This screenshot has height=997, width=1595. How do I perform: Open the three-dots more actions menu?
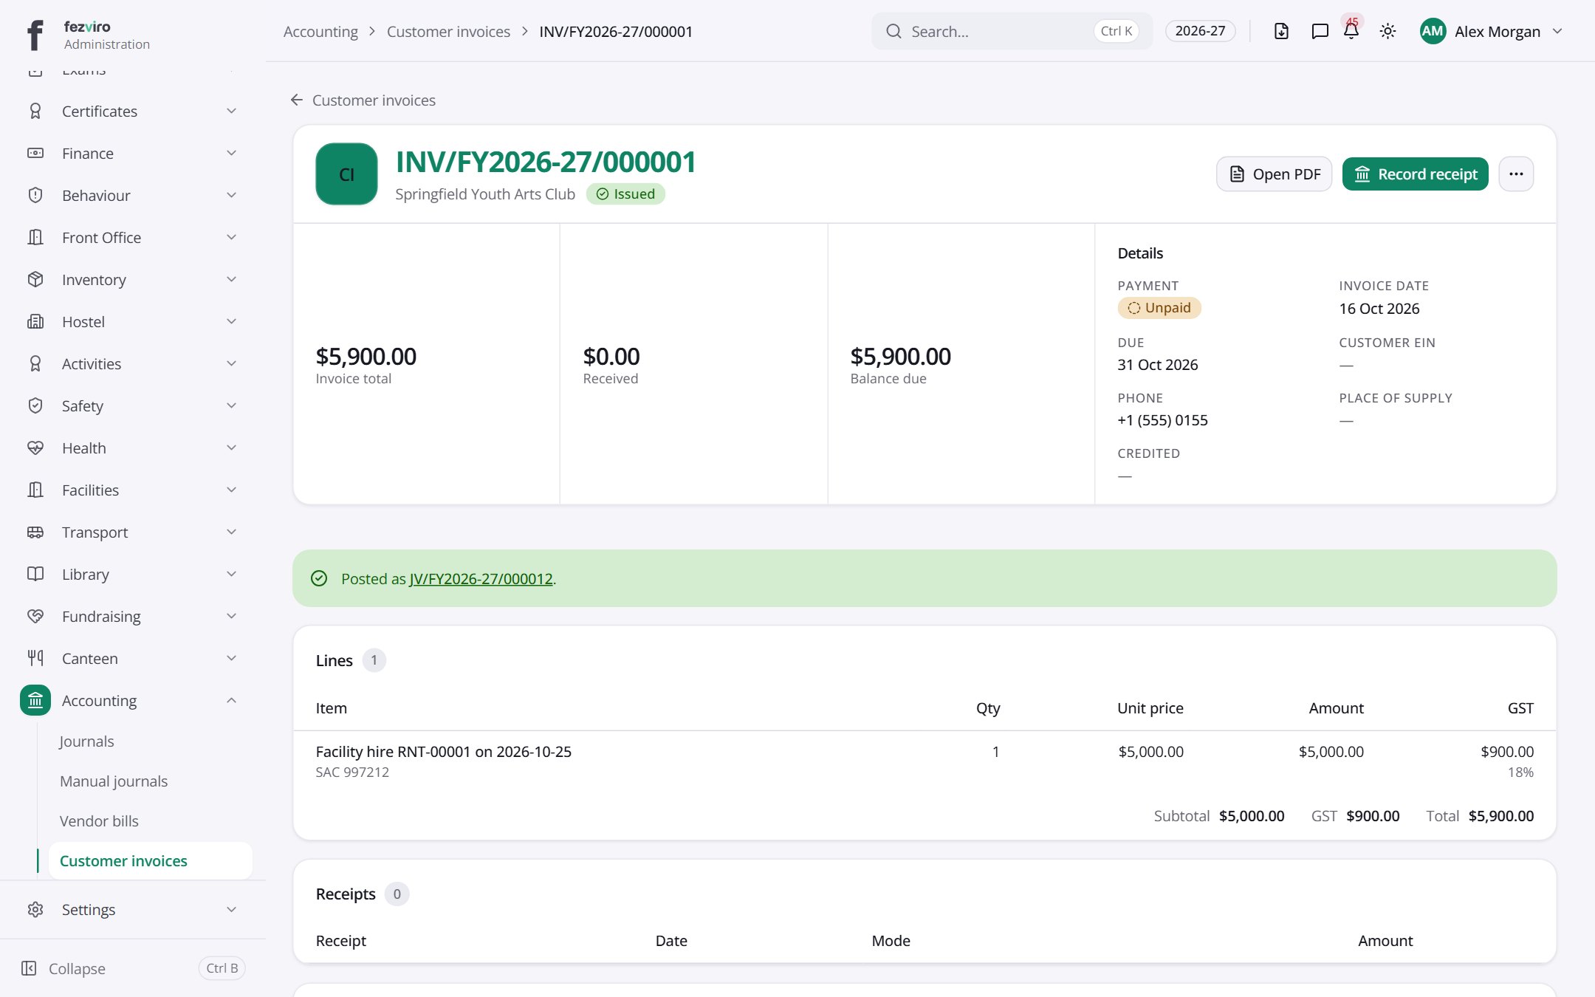tap(1516, 174)
